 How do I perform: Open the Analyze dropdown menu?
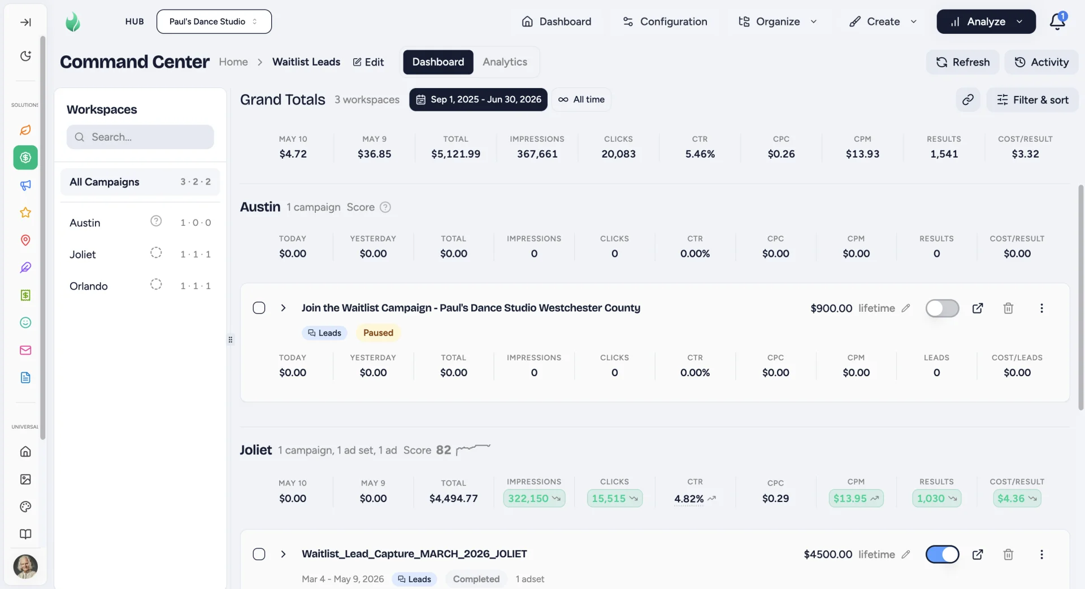tap(986, 21)
